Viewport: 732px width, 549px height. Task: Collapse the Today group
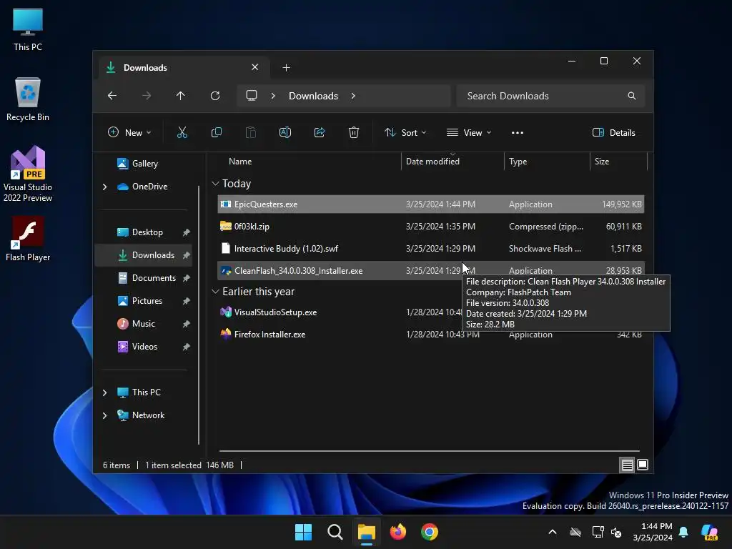215,184
